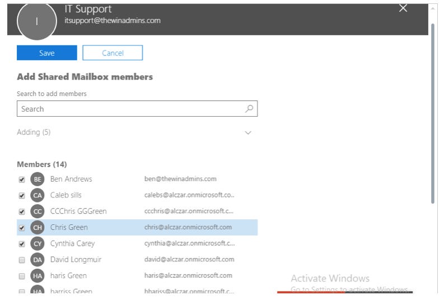This screenshot has height=304, width=444.
Task: Click Chris Green's CH avatar
Action: (38, 227)
